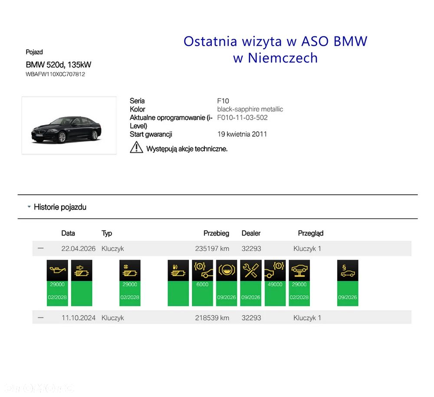This screenshot has height=397, width=434.
Task: Click the date 11.10.2024
Action: pyautogui.click(x=78, y=318)
